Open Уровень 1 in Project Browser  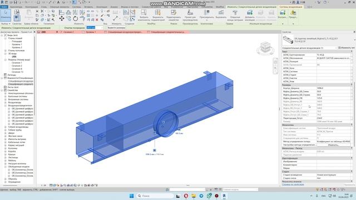[17, 44]
